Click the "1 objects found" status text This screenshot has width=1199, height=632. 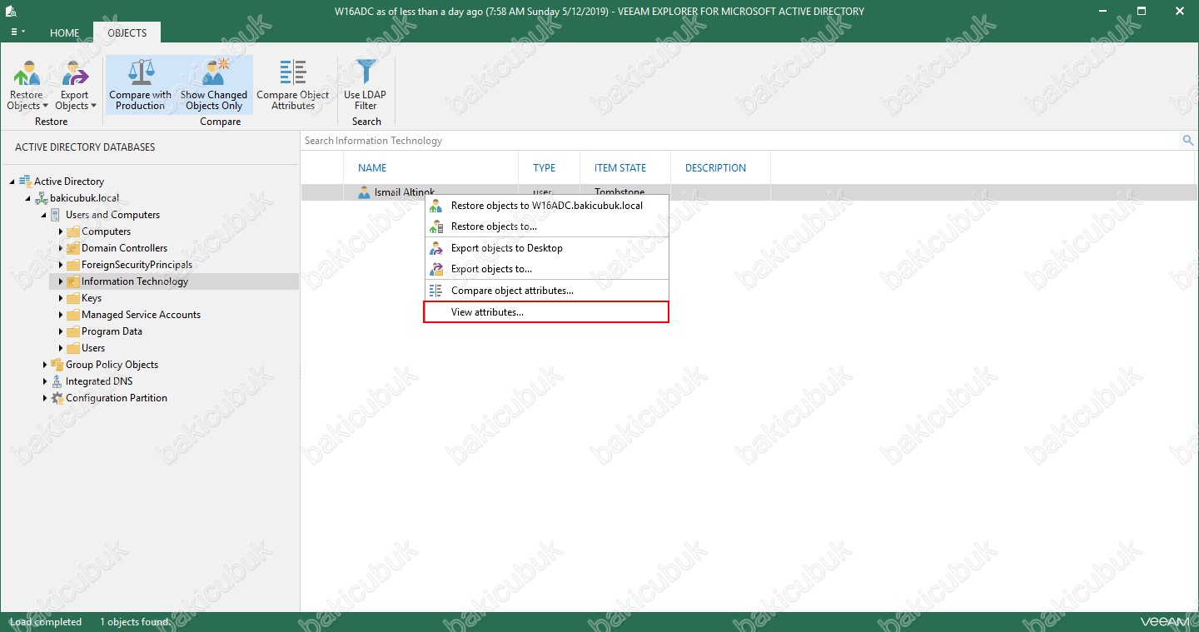(135, 622)
